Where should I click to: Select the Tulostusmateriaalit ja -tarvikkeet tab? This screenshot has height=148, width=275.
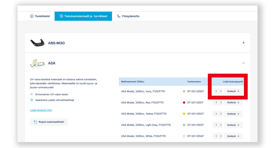[x=83, y=16]
